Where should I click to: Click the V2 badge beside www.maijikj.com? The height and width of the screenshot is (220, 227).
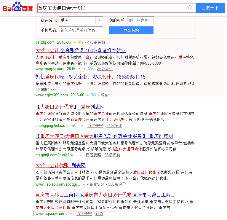pyautogui.click(x=90, y=69)
